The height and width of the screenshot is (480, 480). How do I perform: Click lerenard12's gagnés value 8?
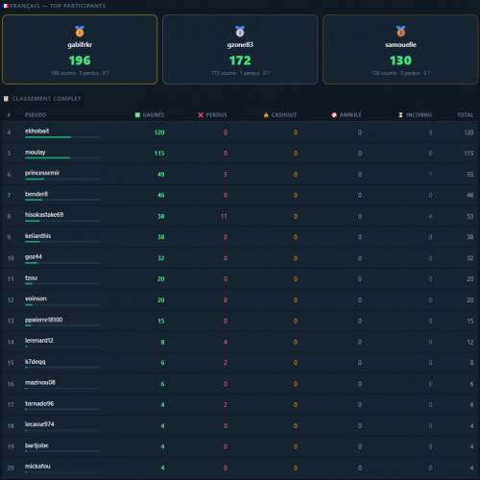pos(162,342)
